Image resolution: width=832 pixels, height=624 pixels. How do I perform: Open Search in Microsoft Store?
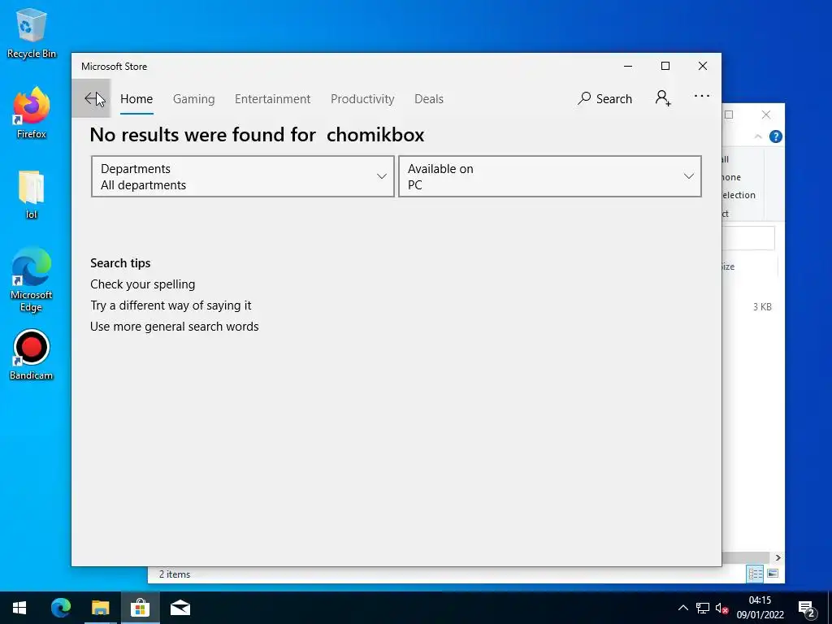(604, 98)
